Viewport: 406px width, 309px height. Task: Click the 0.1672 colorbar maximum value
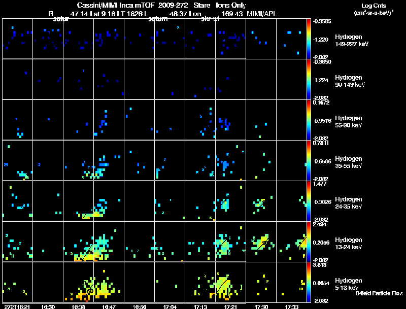tap(321, 102)
